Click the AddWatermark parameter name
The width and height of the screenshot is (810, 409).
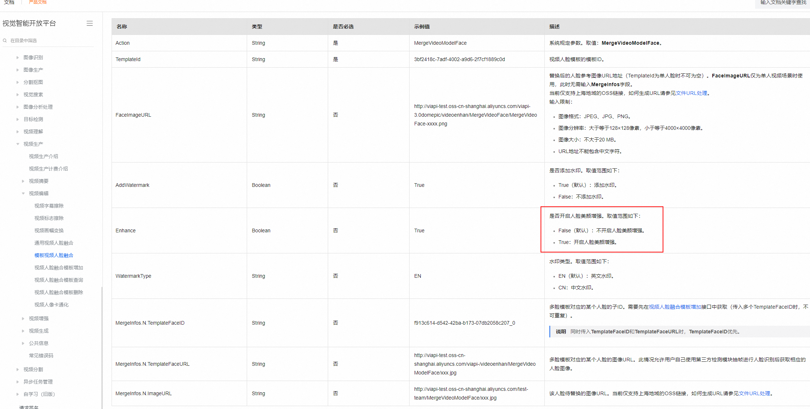pyautogui.click(x=132, y=185)
